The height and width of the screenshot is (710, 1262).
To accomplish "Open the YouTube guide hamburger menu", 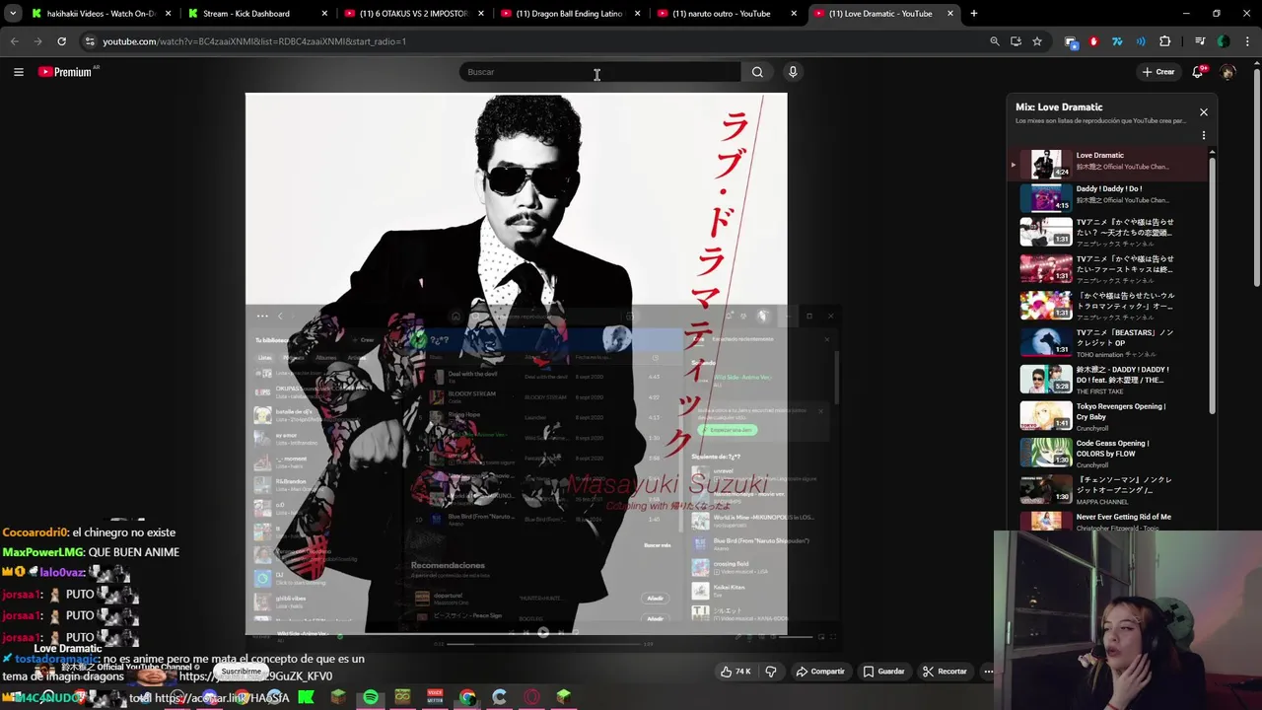I will coord(18,72).
